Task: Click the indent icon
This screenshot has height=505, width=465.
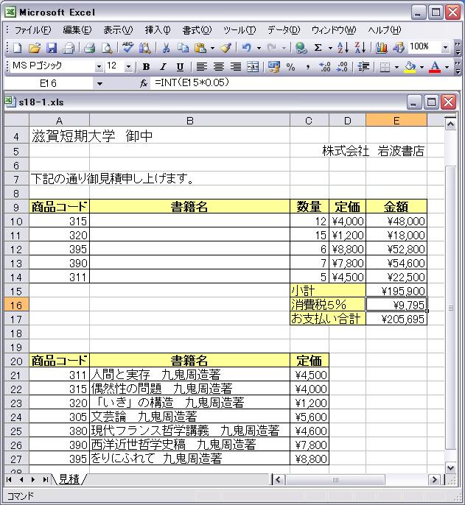Action: tap(363, 67)
